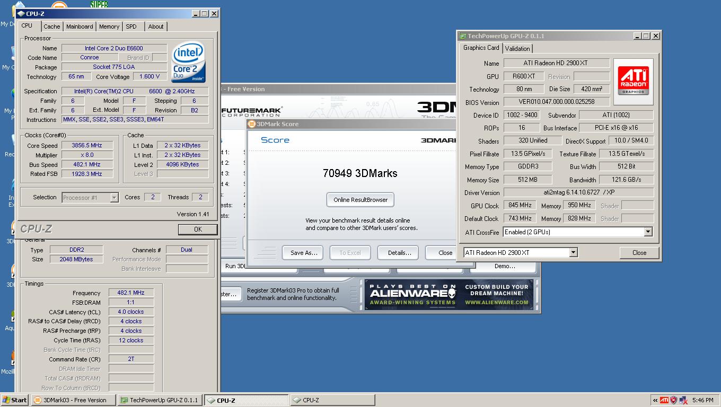Select the Graphics Card tab in GPU-Z
Screen dimensions: 721x407
tap(481, 48)
